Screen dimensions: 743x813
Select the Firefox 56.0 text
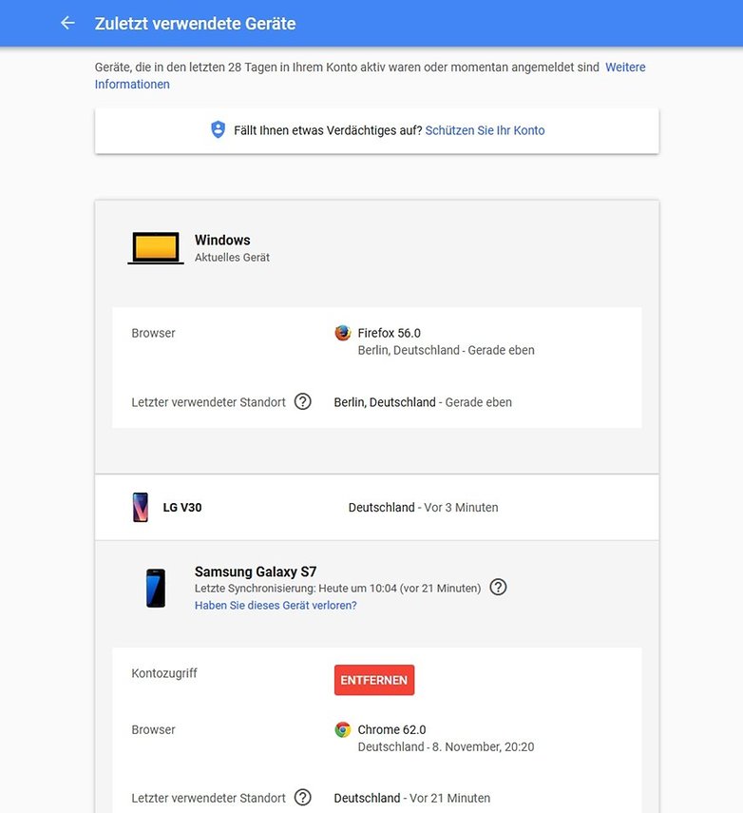point(390,333)
